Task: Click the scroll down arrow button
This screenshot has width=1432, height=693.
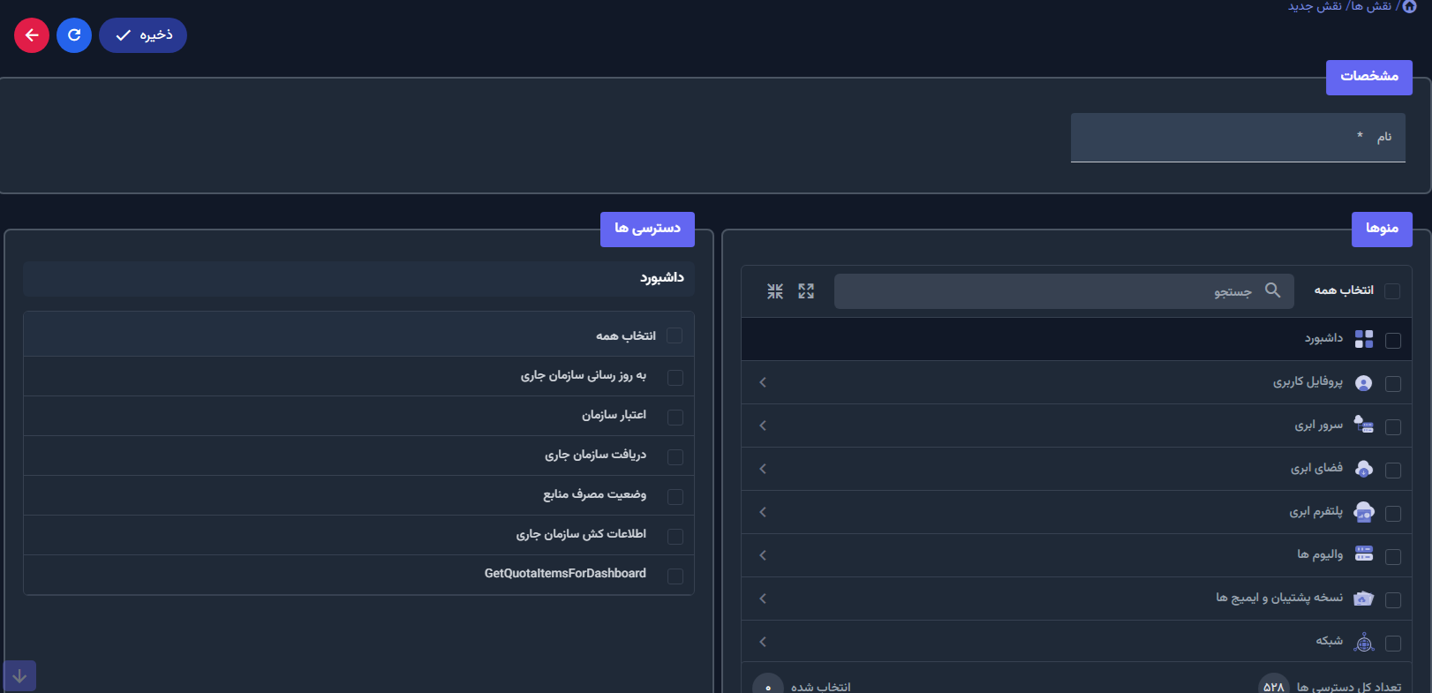Action: [x=19, y=676]
